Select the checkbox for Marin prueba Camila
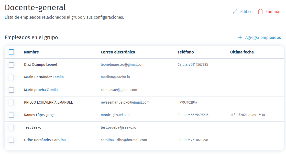The height and width of the screenshot is (154, 286). coord(11,90)
